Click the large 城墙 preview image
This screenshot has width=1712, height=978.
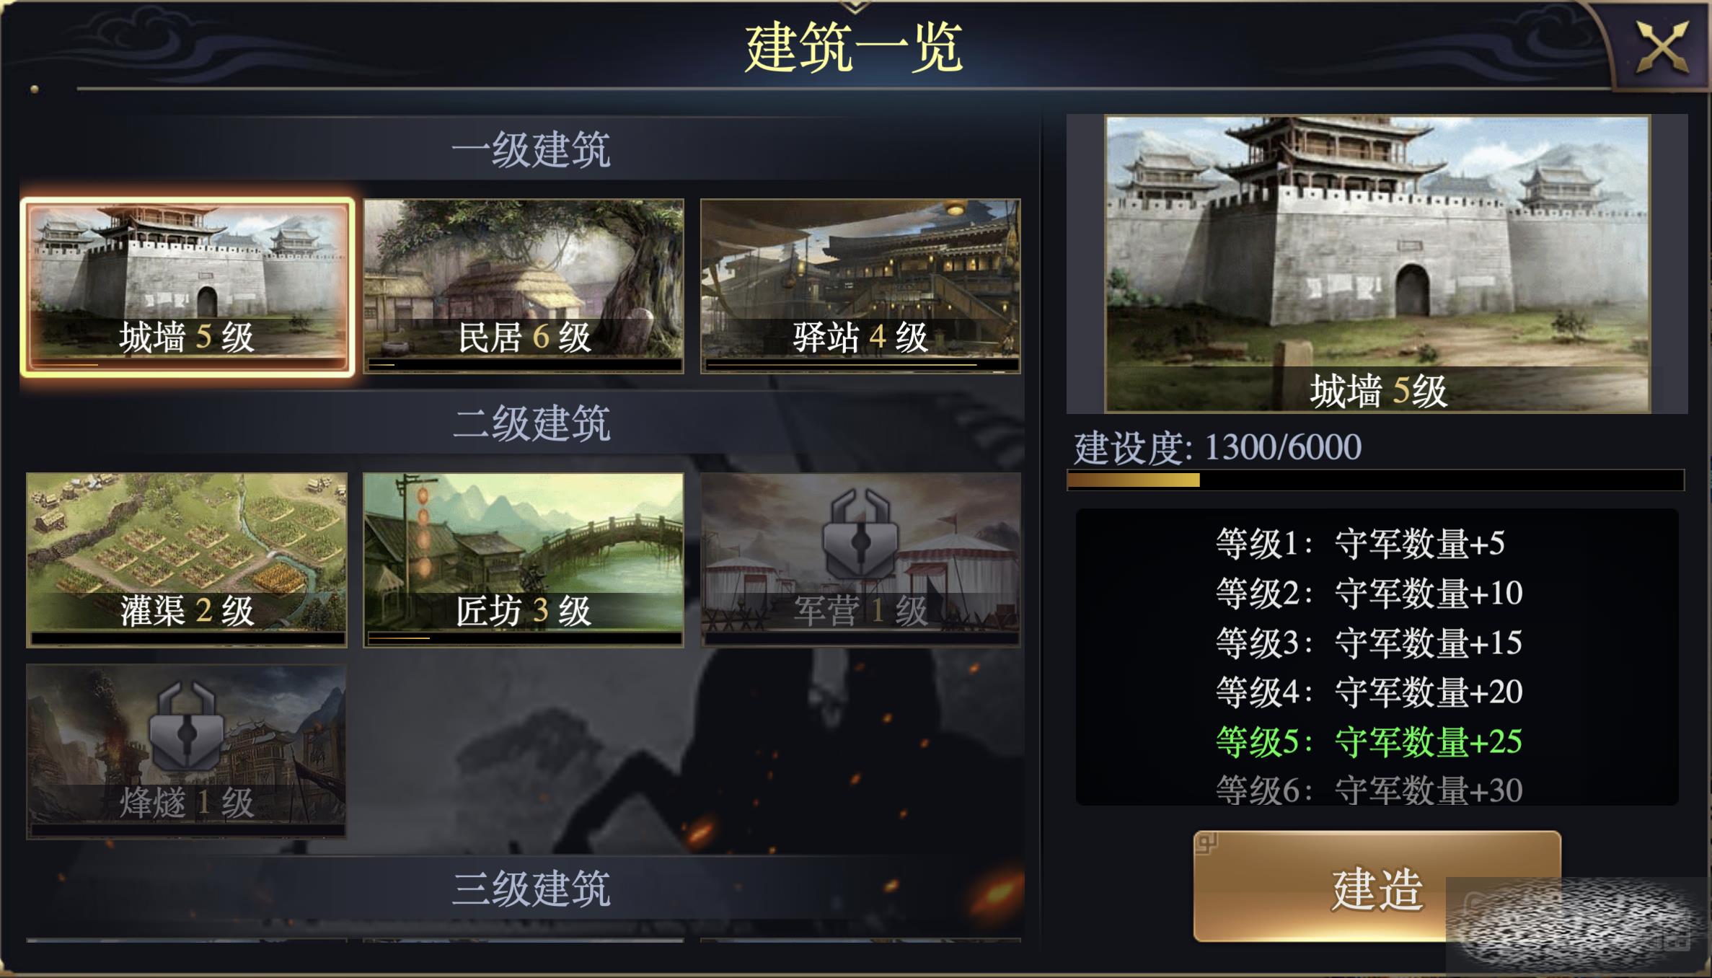1377,265
